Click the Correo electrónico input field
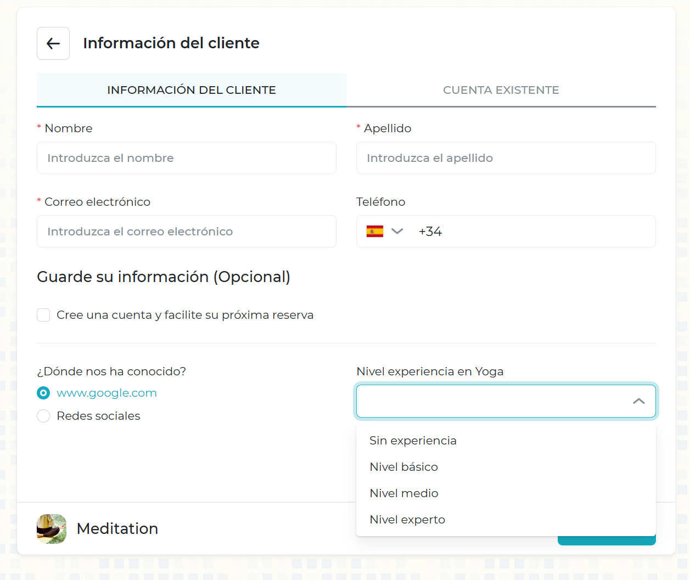Viewport: 690px width, 580px height. (187, 232)
